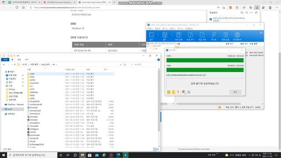Open the Help menu in Bandizip menu bar
Viewport: 281px width, 158px height.
[x=189, y=29]
